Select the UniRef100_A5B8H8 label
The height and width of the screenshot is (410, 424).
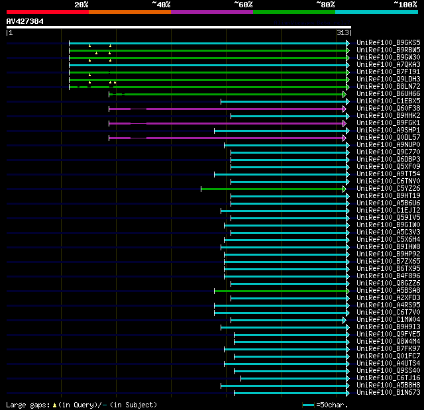(388, 385)
